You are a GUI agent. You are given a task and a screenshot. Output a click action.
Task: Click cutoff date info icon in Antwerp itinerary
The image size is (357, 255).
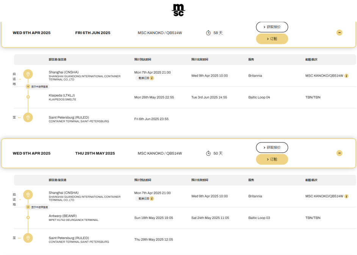click(x=152, y=199)
